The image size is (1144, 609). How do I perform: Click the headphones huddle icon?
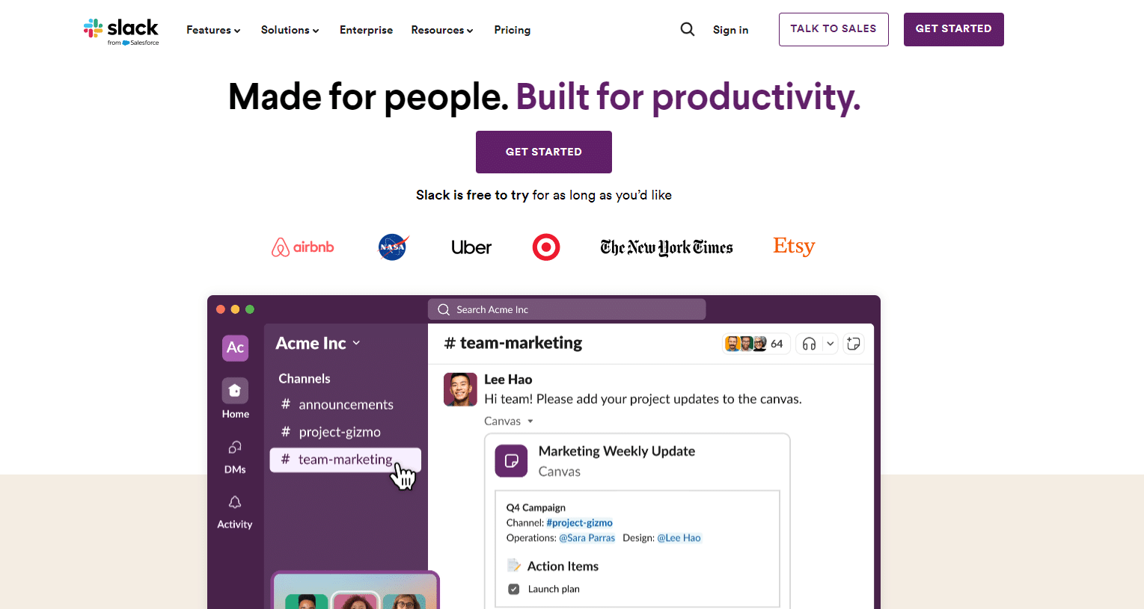(x=809, y=344)
